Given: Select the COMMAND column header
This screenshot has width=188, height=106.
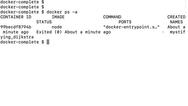Looking at the screenshot, I should pyautogui.click(x=112, y=17).
